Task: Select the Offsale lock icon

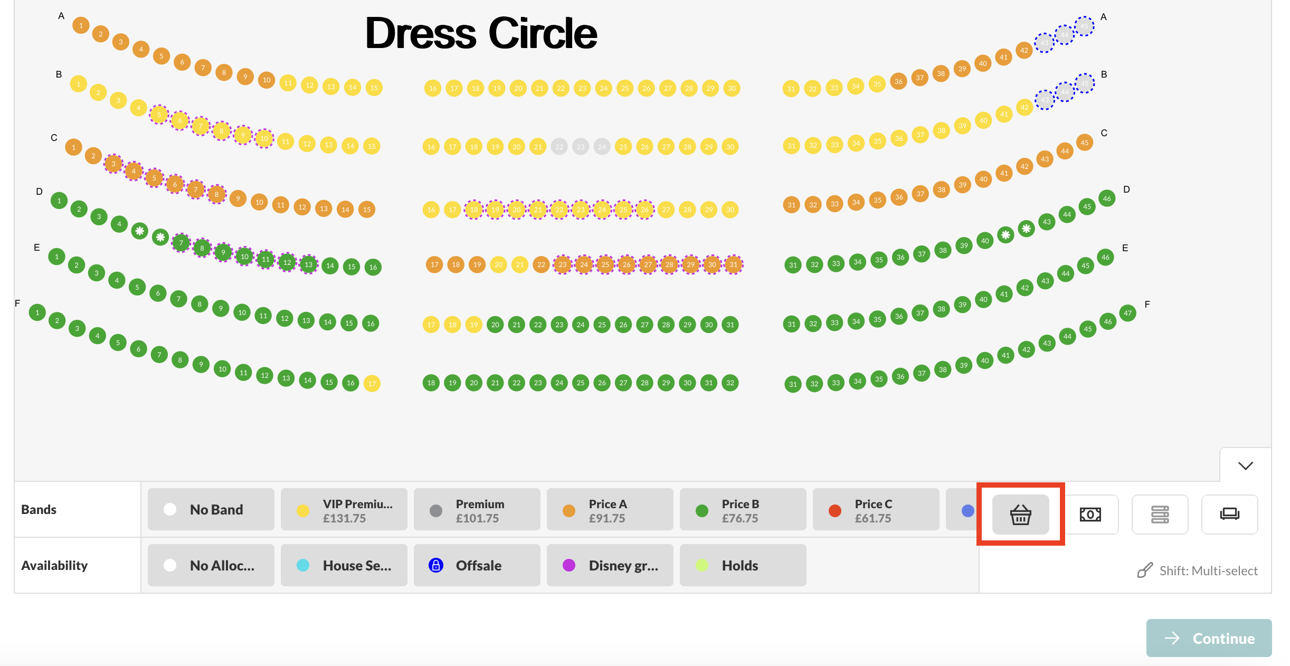Action: coord(435,565)
